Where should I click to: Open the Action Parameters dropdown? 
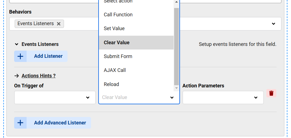click(x=223, y=98)
